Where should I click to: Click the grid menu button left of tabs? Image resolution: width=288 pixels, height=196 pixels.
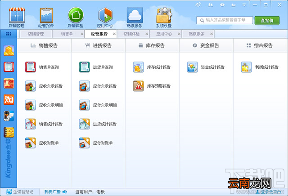pos(9,34)
